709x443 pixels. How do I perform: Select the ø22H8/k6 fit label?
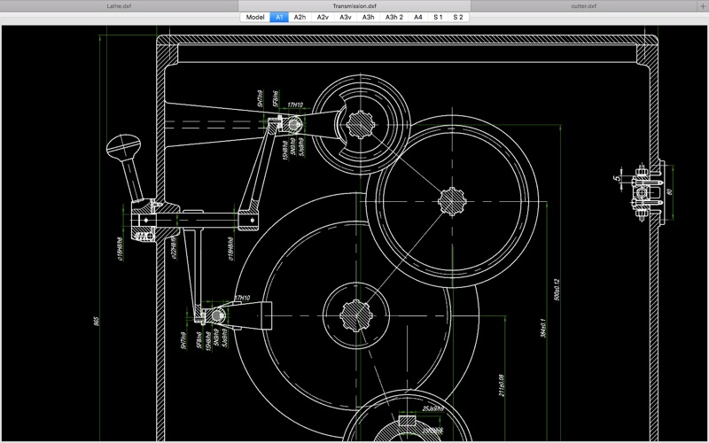coord(174,247)
